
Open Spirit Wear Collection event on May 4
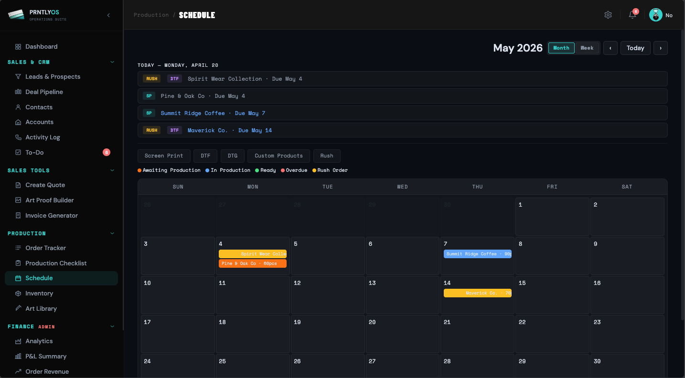(x=253, y=254)
